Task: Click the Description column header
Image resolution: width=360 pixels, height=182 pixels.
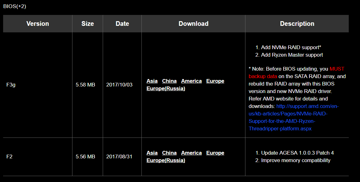Action: pyautogui.click(x=297, y=24)
